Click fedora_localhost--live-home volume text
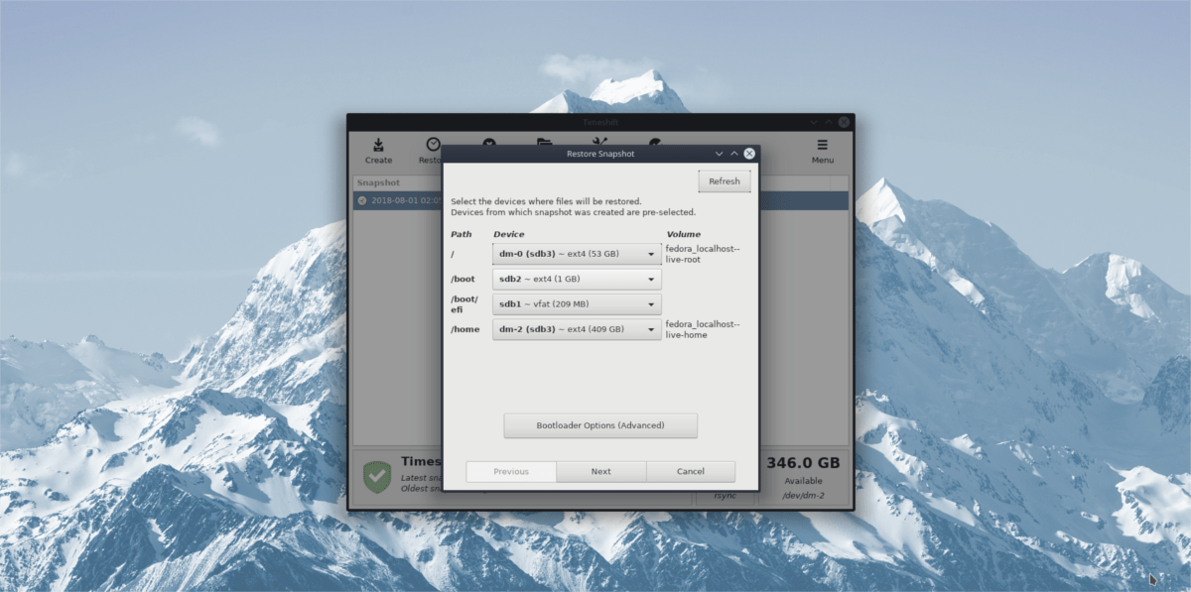The width and height of the screenshot is (1191, 592). 703,329
